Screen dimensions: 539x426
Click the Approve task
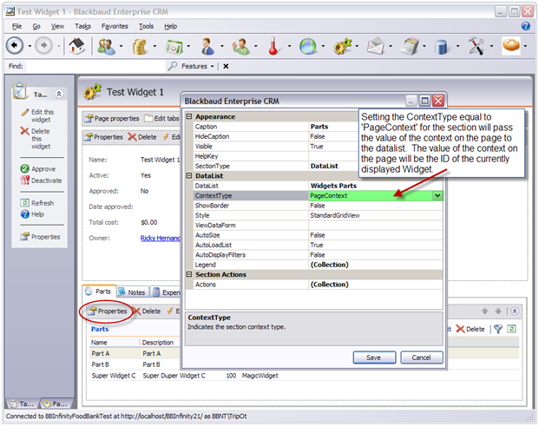tap(38, 168)
